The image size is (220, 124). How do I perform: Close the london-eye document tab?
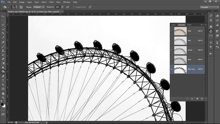[62, 12]
